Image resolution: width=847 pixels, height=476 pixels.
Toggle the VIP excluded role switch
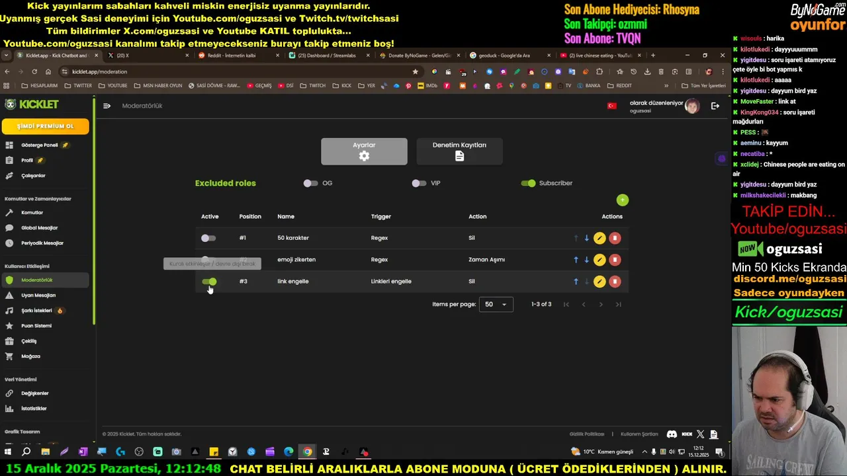419,183
